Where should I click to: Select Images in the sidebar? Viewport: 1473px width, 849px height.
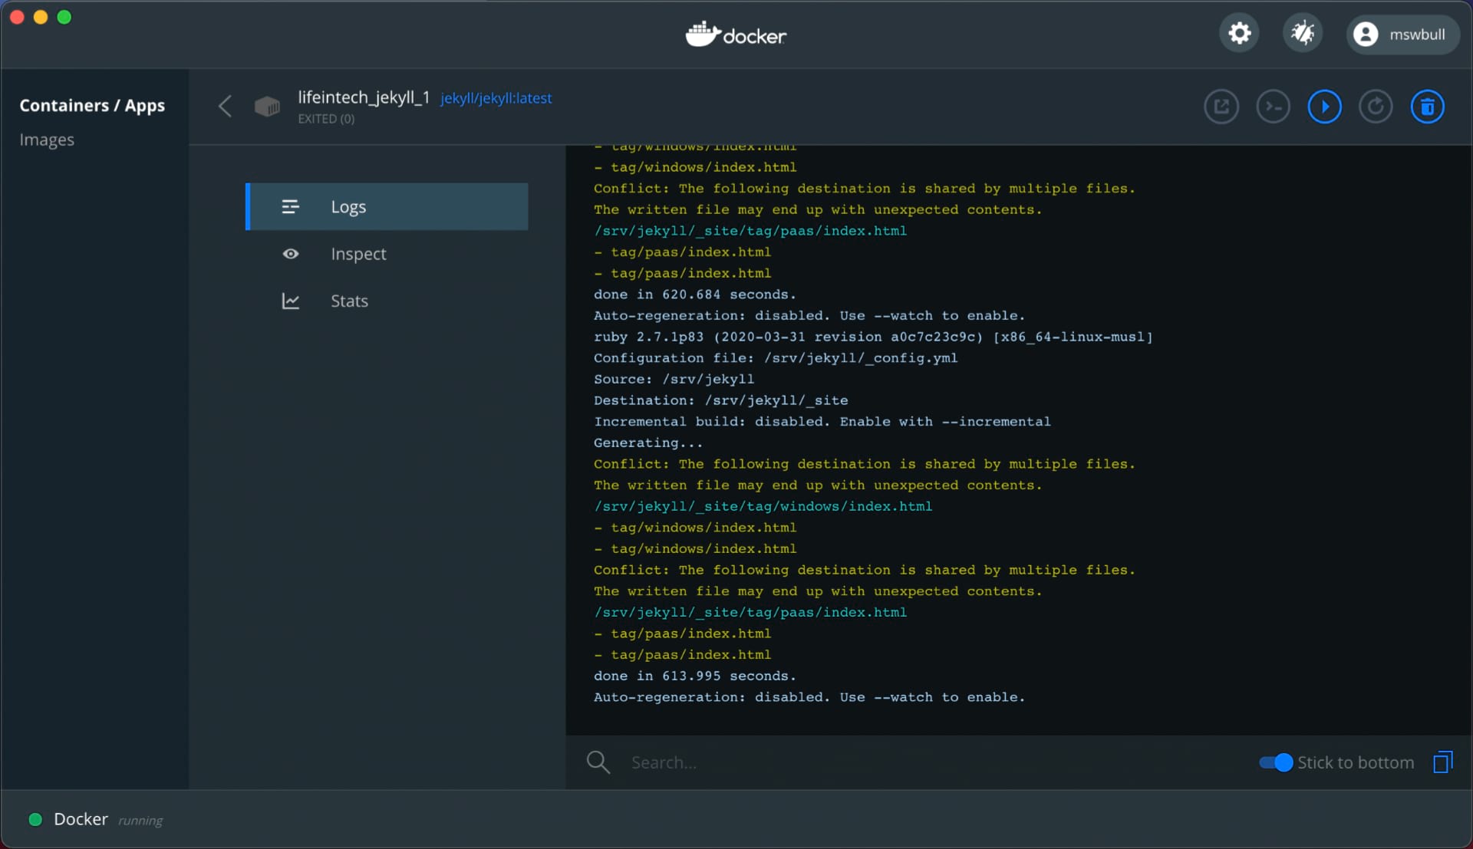47,139
